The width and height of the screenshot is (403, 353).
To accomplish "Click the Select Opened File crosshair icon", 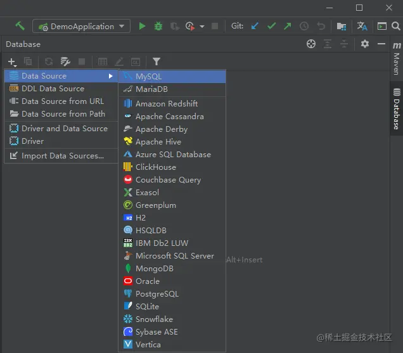I will coord(311,44).
